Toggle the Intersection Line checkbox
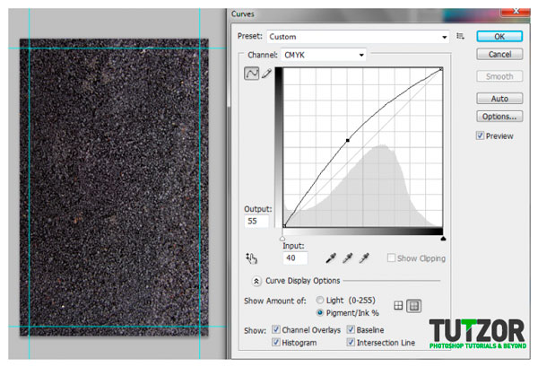Viewport: 538px width, 367px height. point(351,342)
